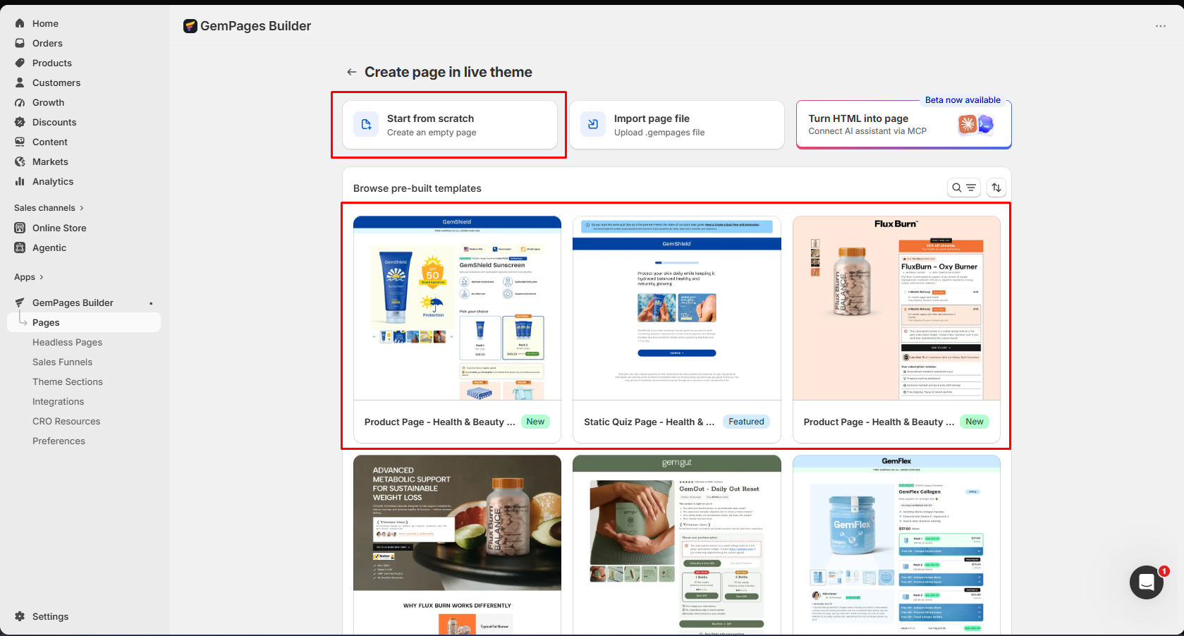This screenshot has width=1184, height=636.
Task: Click 'Create page in live theme' heading
Action: [448, 72]
